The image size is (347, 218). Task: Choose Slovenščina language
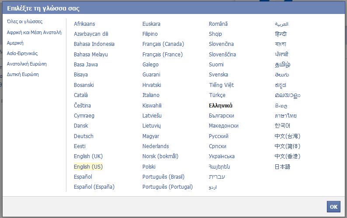coord(222,55)
